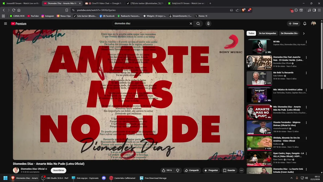The width and height of the screenshot is (323, 182).
Task: Switch to EddySoto55 Stream tab
Action: [x=187, y=3]
